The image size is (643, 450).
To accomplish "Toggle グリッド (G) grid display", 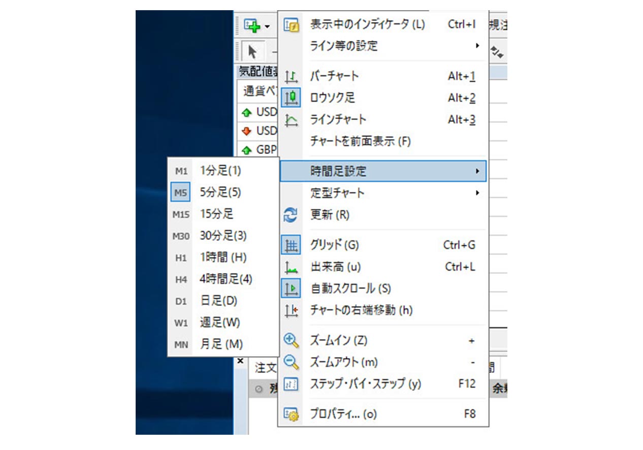I will tap(383, 245).
